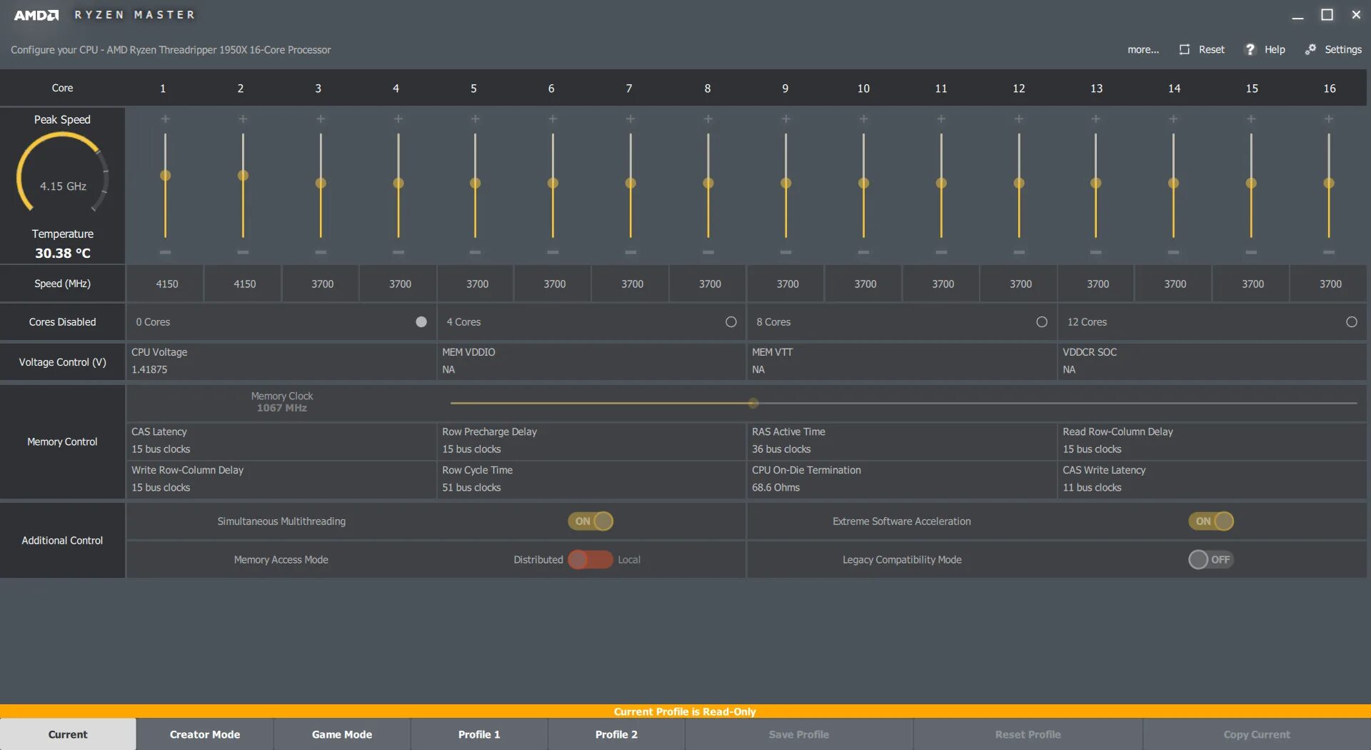Open the Game Mode tab
The height and width of the screenshot is (750, 1371).
pyautogui.click(x=342, y=734)
